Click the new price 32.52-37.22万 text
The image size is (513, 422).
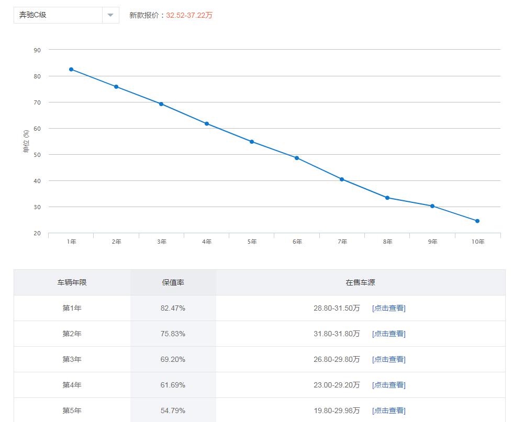tap(189, 15)
